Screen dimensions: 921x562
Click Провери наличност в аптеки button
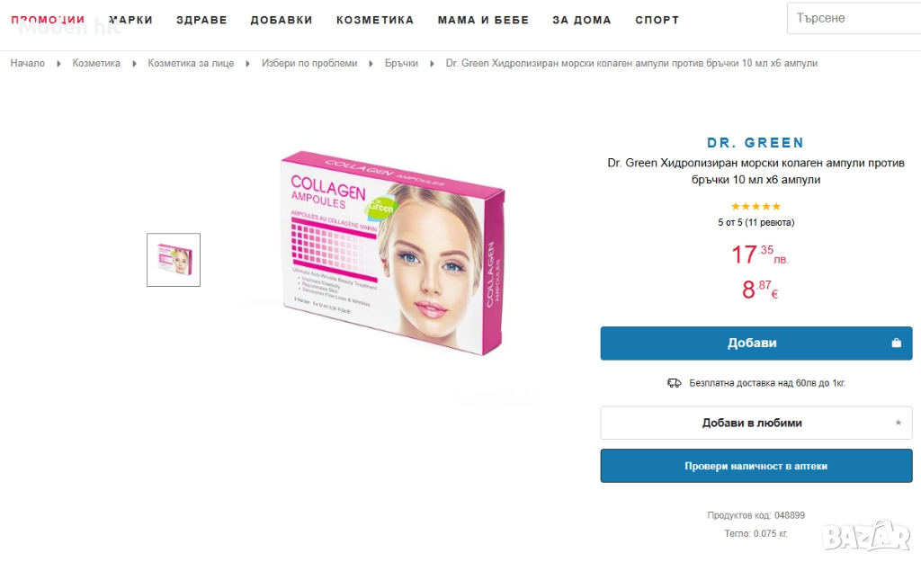pyautogui.click(x=756, y=466)
